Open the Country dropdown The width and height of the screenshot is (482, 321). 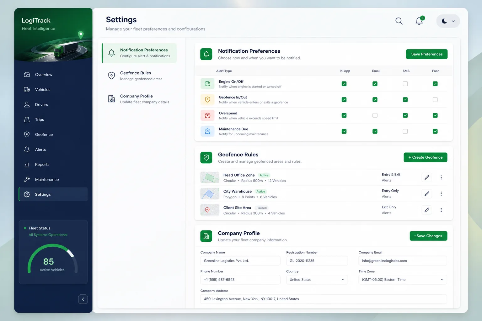coord(317,280)
